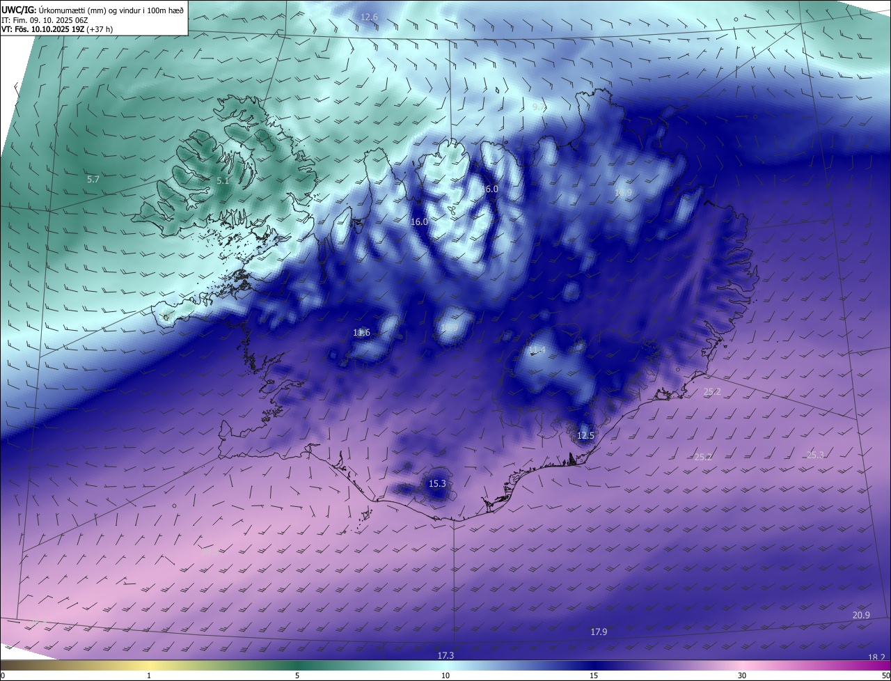Click the 50 tick on color scale

point(885,675)
